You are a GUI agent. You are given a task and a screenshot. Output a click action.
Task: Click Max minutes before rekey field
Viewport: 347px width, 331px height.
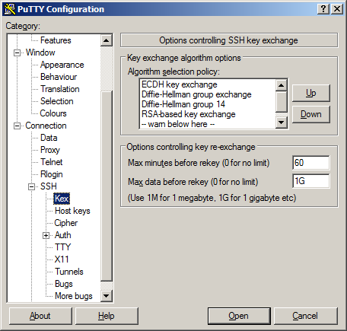click(x=311, y=163)
